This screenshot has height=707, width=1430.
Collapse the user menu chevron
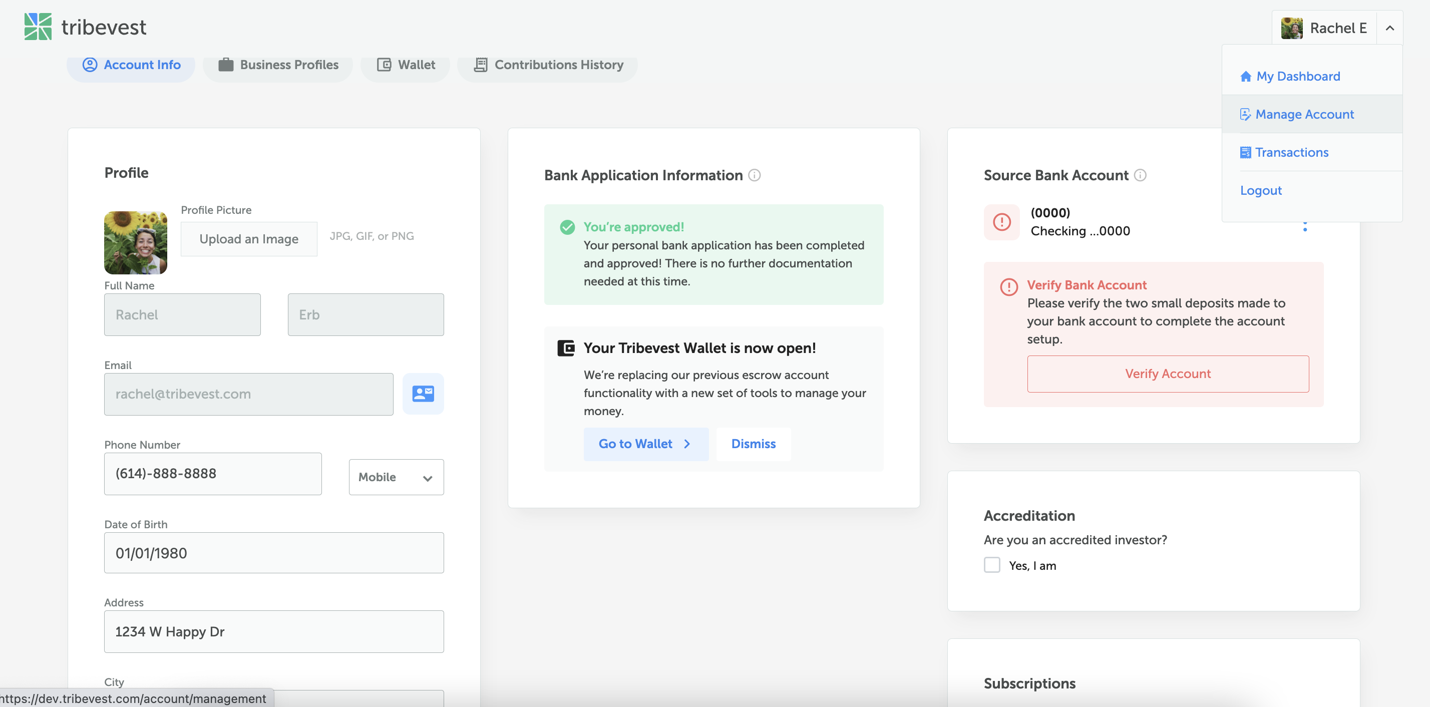[x=1389, y=28]
